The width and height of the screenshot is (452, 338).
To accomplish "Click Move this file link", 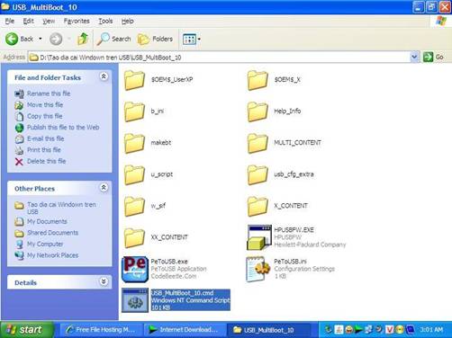I will click(x=45, y=105).
